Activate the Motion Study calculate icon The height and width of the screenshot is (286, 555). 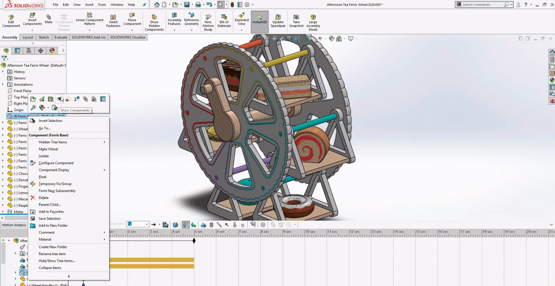click(186, 224)
